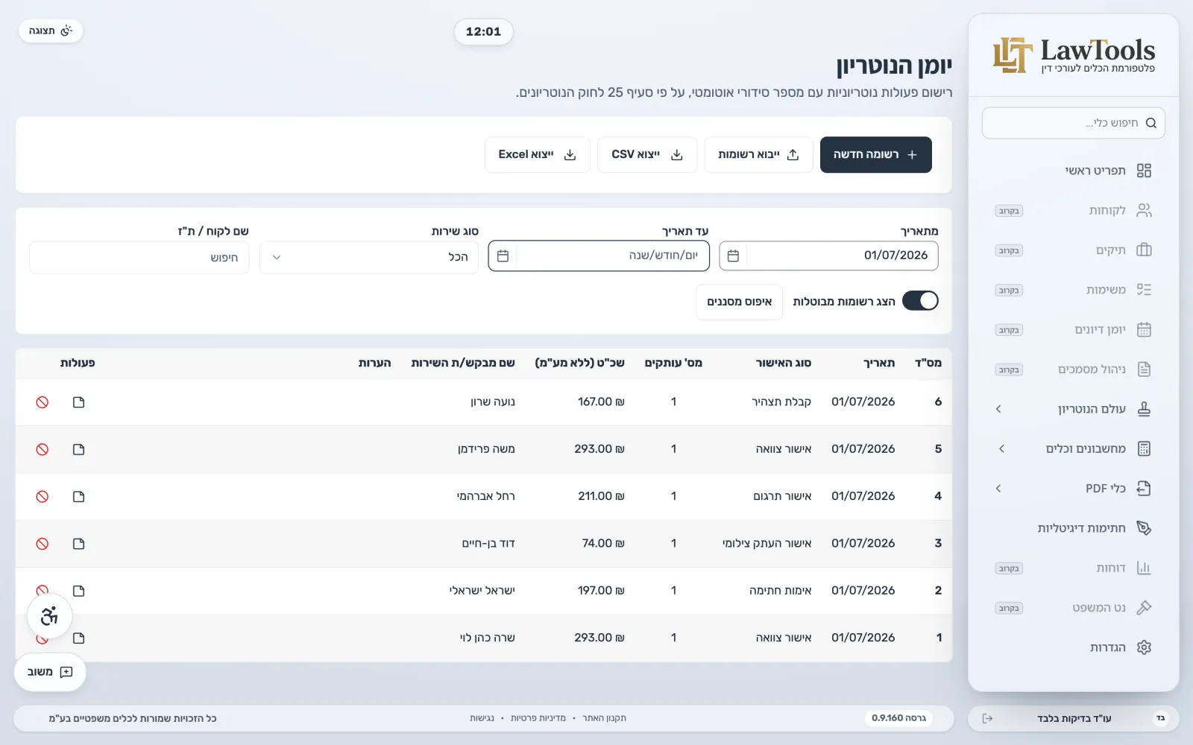Click שם לקוח search input field
The width and height of the screenshot is (1193, 745).
point(139,257)
